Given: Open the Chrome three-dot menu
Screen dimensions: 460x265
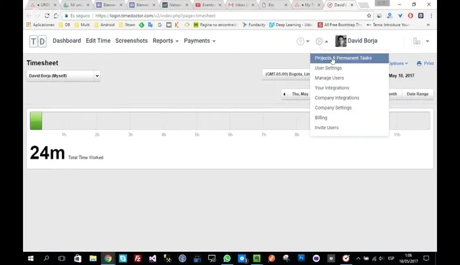Looking at the screenshot, I should pyautogui.click(x=431, y=16).
